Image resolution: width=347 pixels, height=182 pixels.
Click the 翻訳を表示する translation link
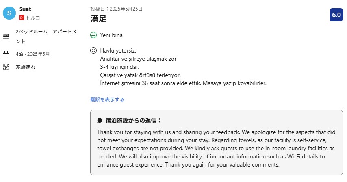(107, 99)
